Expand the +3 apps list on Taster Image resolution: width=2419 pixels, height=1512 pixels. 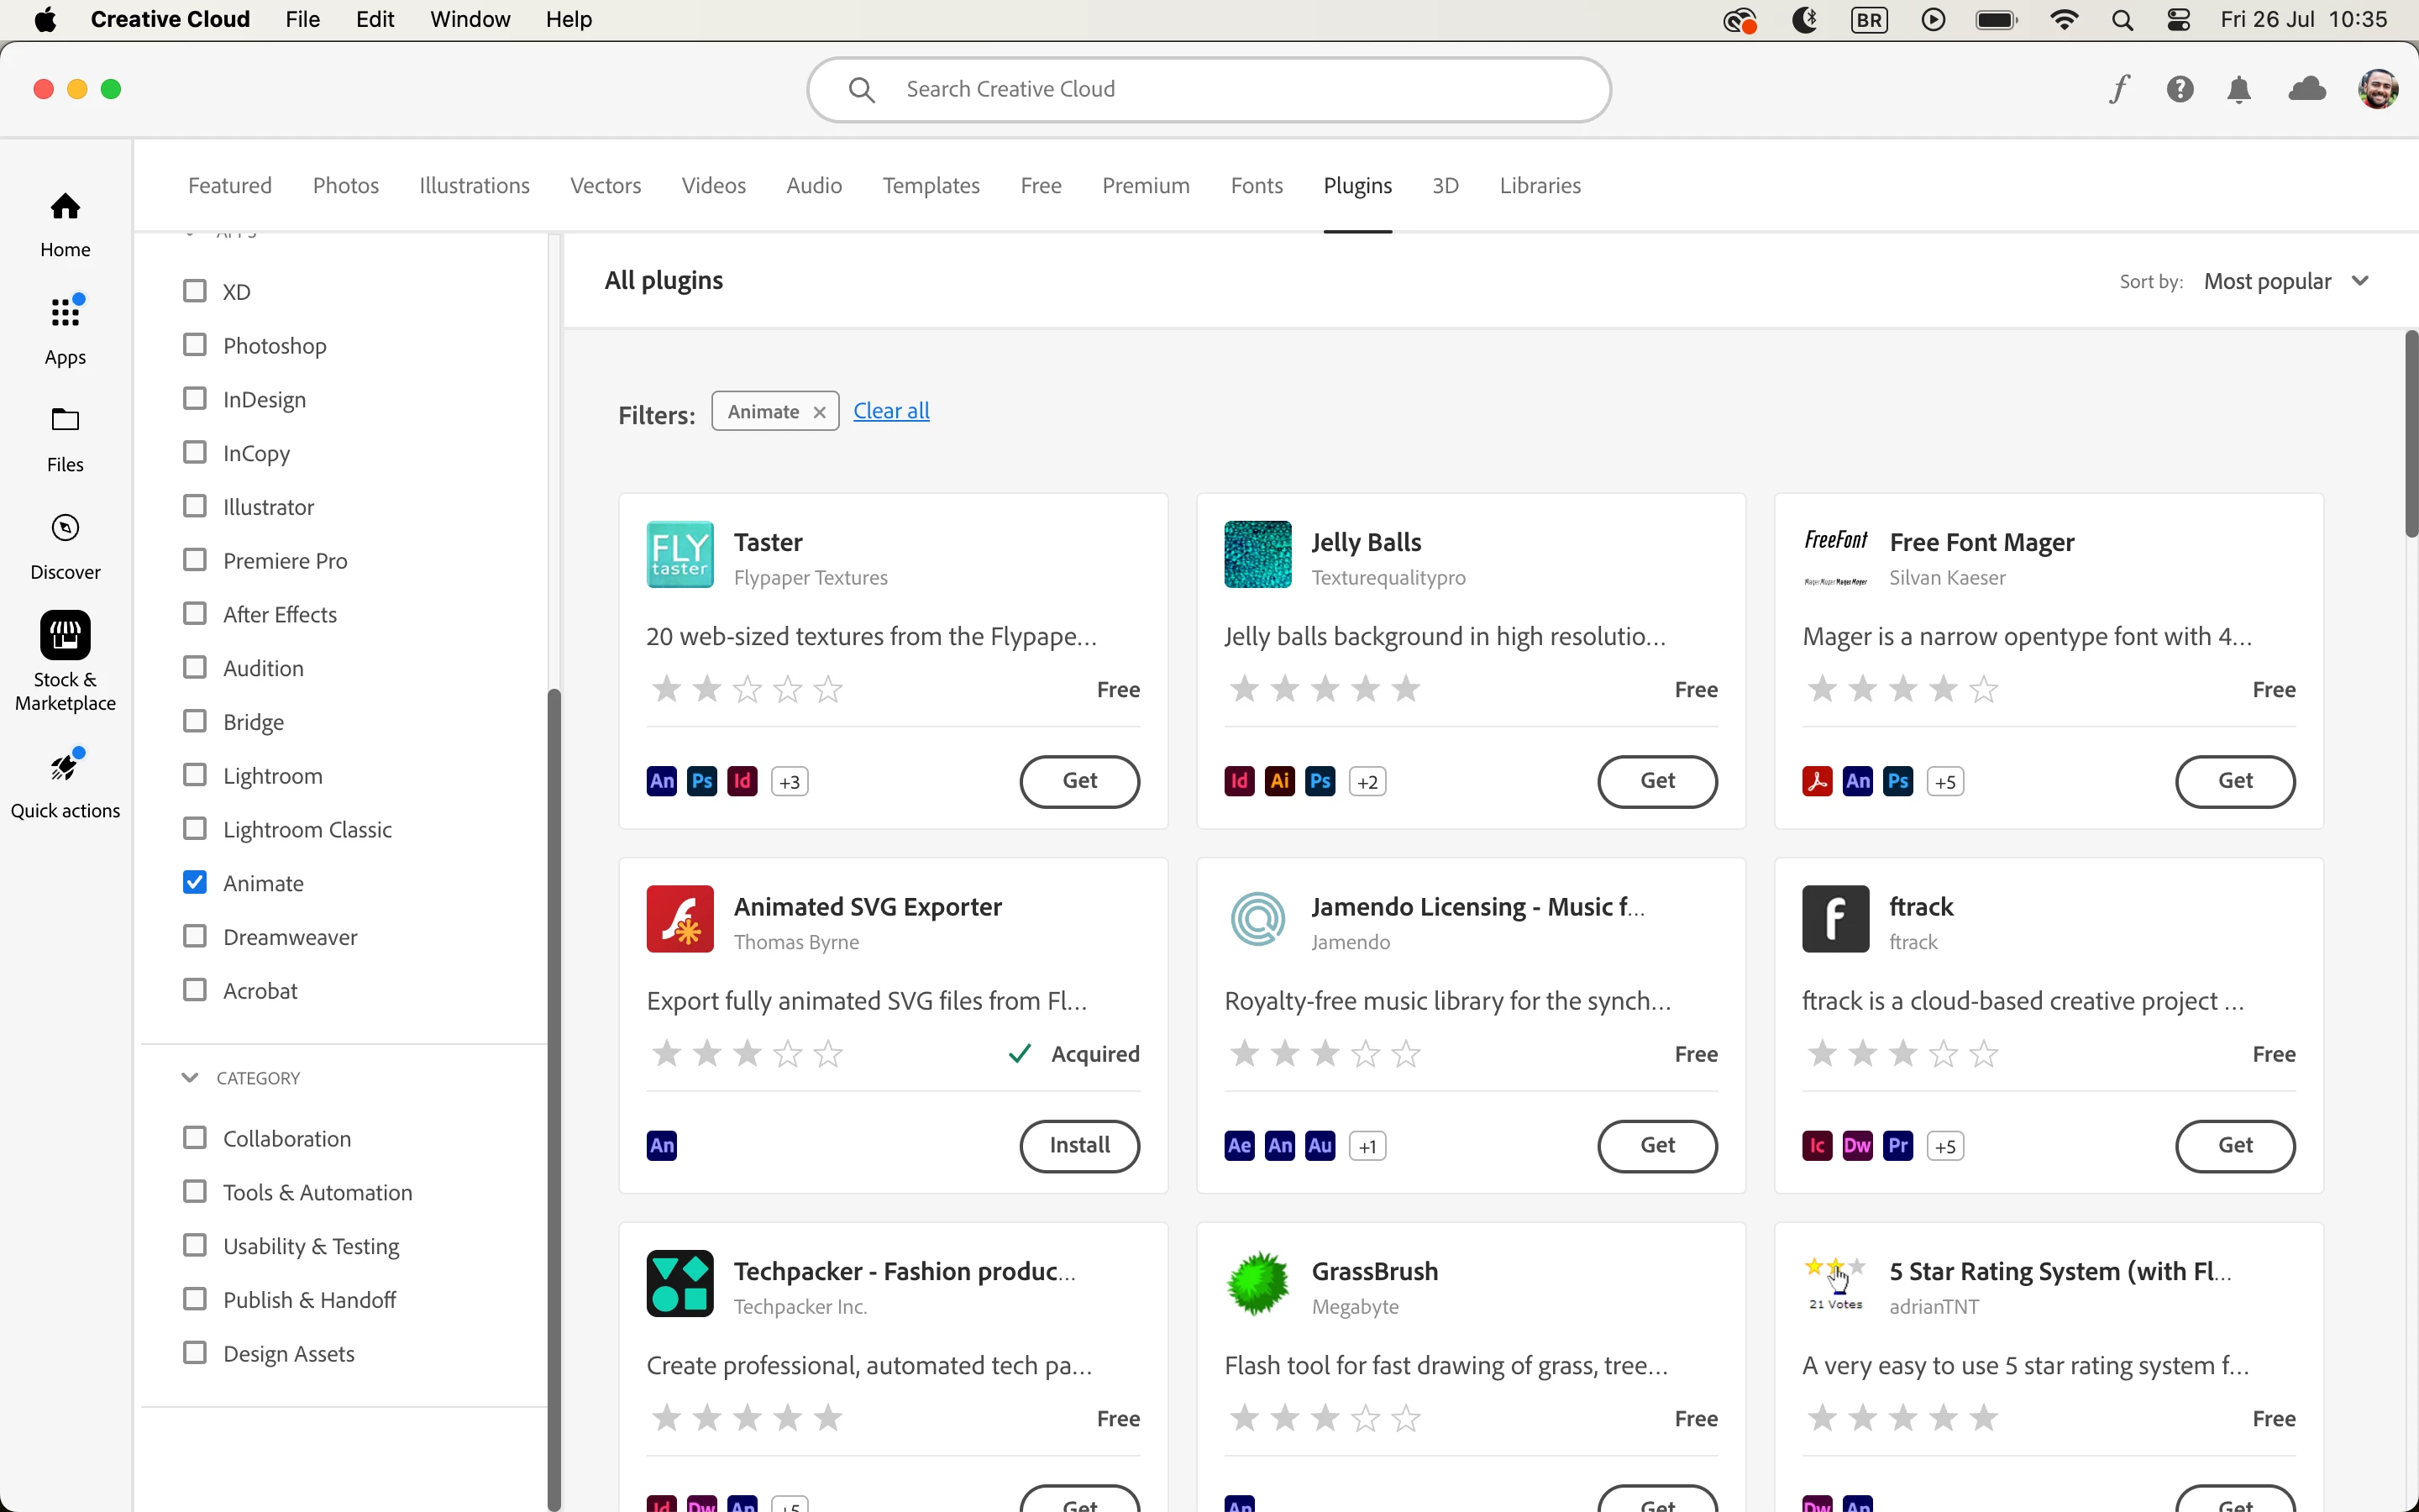[790, 782]
